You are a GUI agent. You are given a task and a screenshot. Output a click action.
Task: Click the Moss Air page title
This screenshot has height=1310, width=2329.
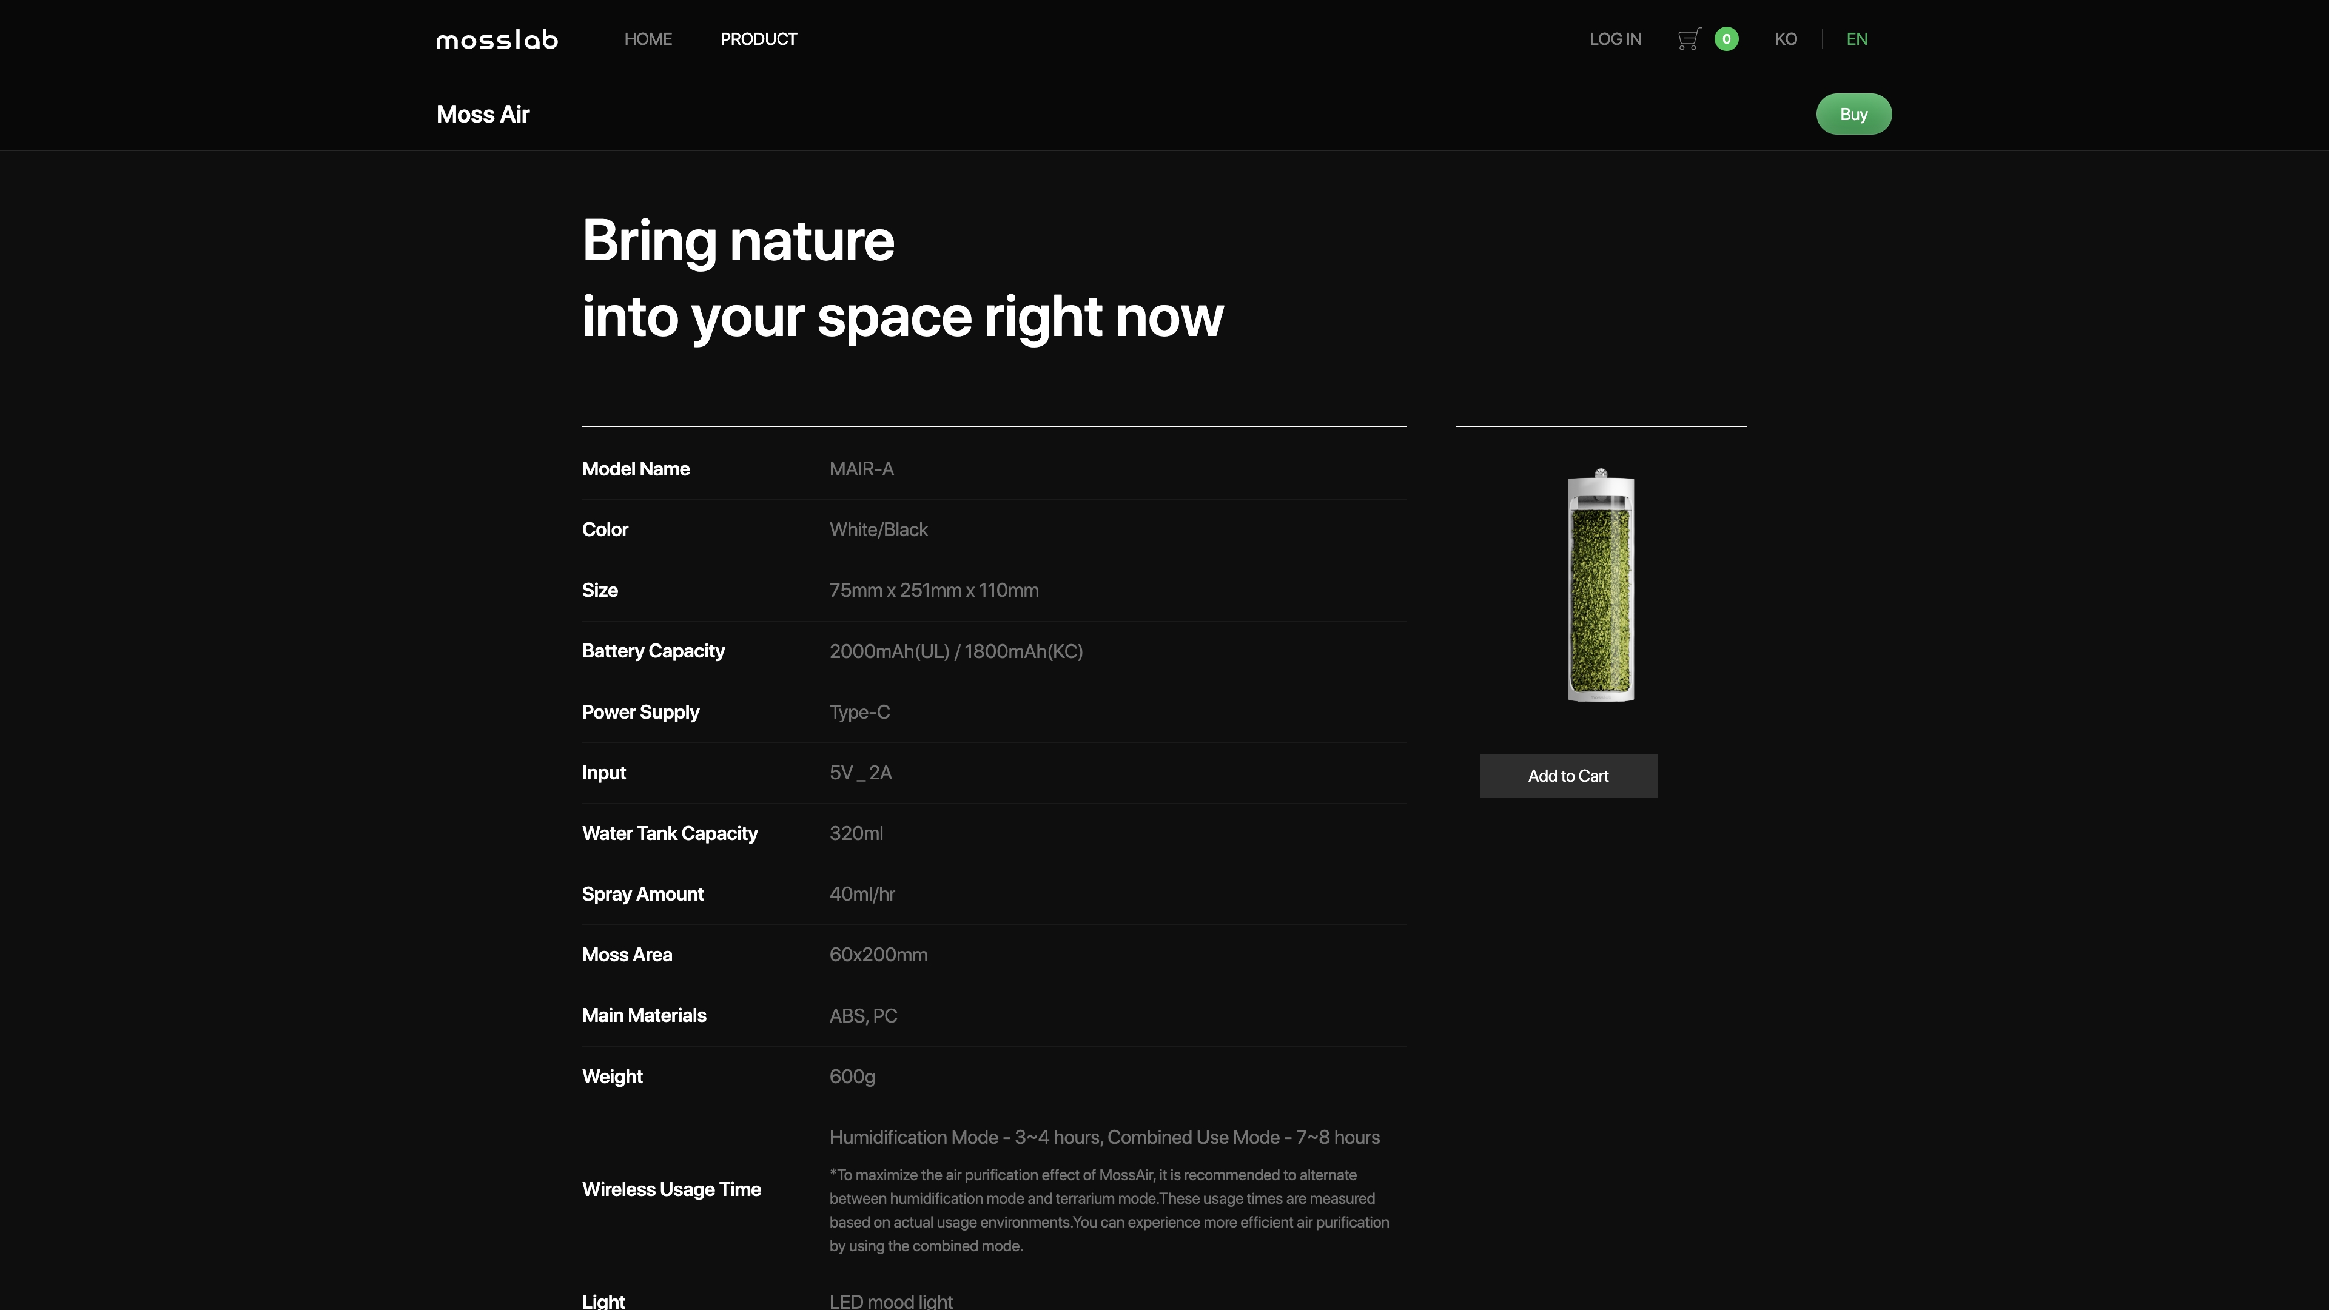pyautogui.click(x=483, y=114)
